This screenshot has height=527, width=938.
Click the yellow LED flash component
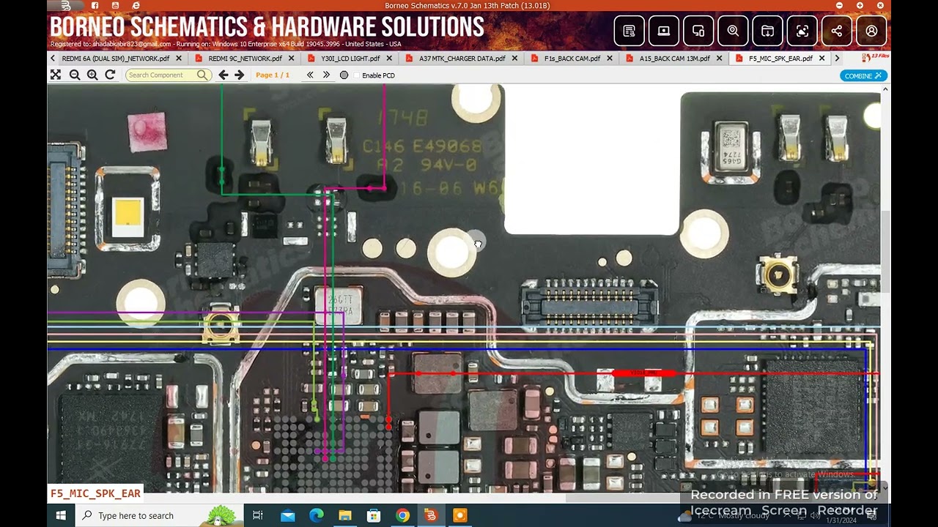point(128,212)
